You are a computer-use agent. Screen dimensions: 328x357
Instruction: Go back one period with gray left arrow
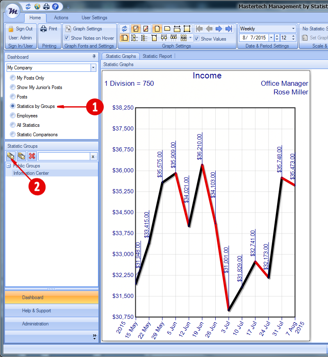click(209, 29)
